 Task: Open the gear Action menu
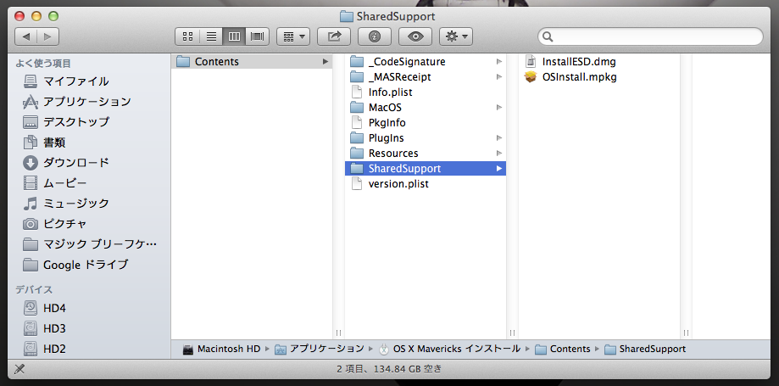pyautogui.click(x=456, y=36)
